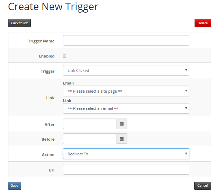Expand the Action dropdown showing Redirect To
218x195 pixels.
(x=126, y=154)
